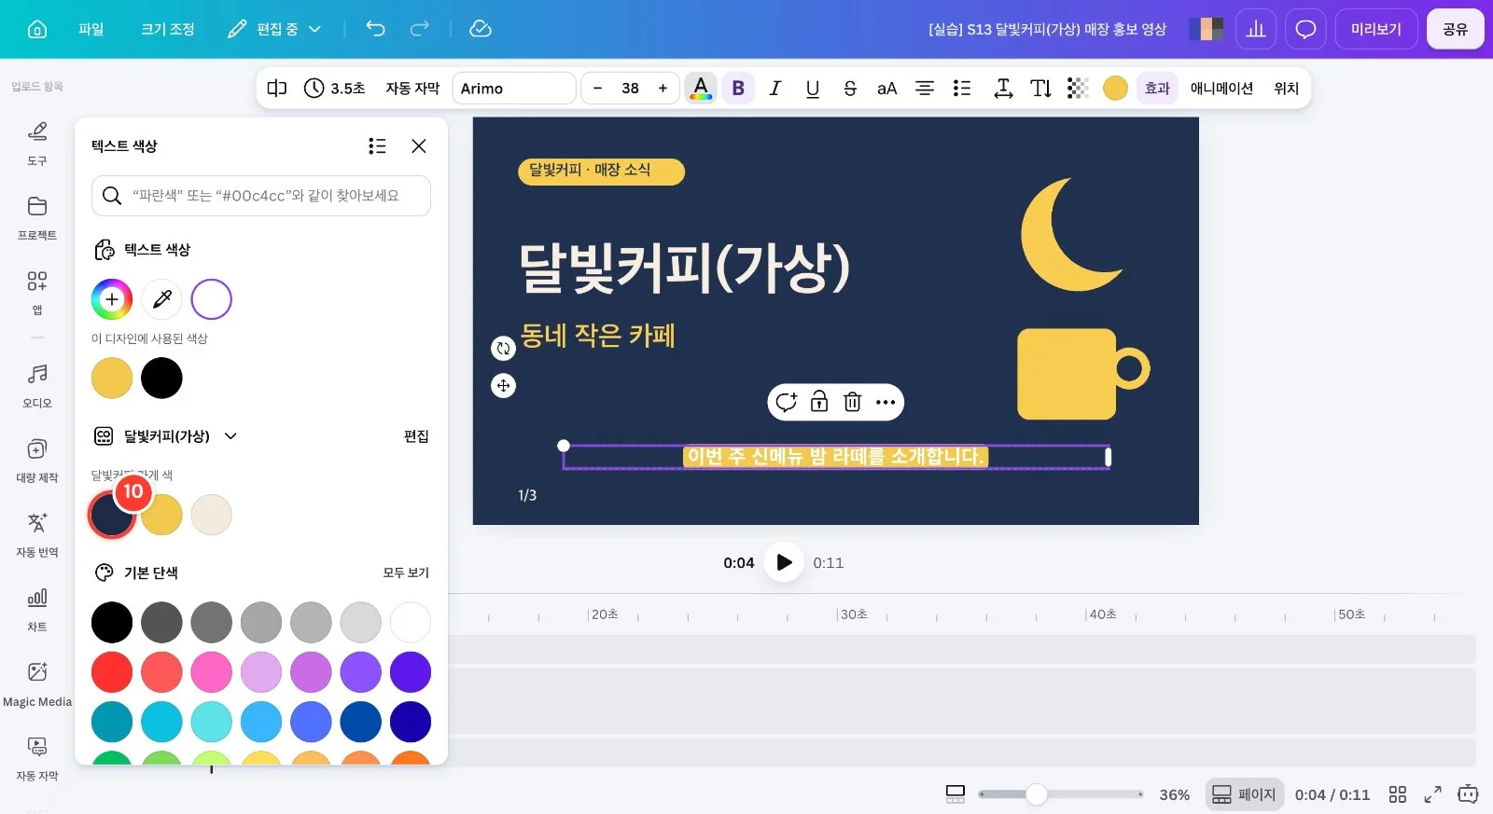Toggle bulleted list formatting

tap(962, 89)
